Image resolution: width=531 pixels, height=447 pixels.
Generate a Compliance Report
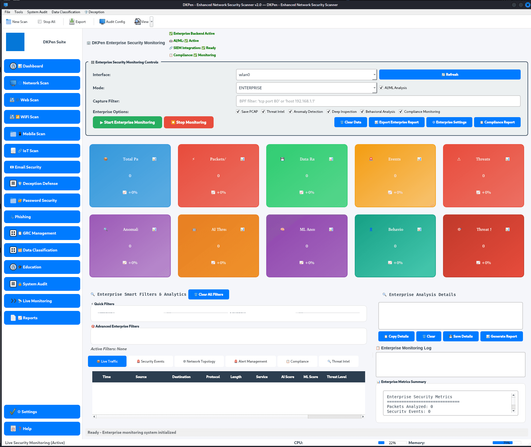click(x=497, y=122)
